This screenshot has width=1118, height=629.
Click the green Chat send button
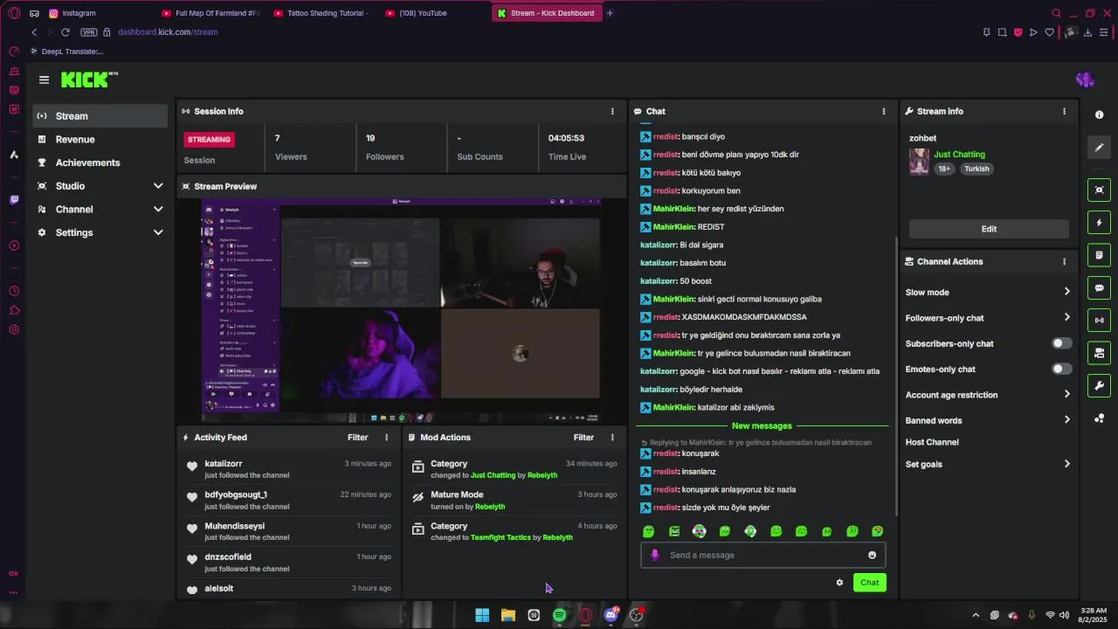[869, 583]
